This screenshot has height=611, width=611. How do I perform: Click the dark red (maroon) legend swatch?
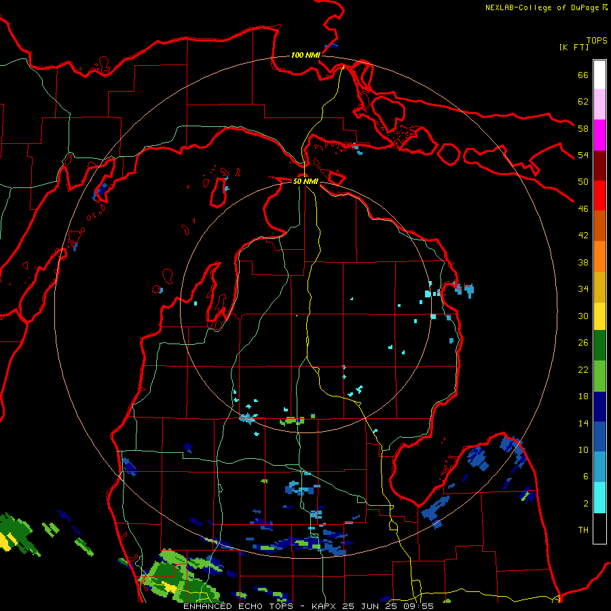coord(599,166)
